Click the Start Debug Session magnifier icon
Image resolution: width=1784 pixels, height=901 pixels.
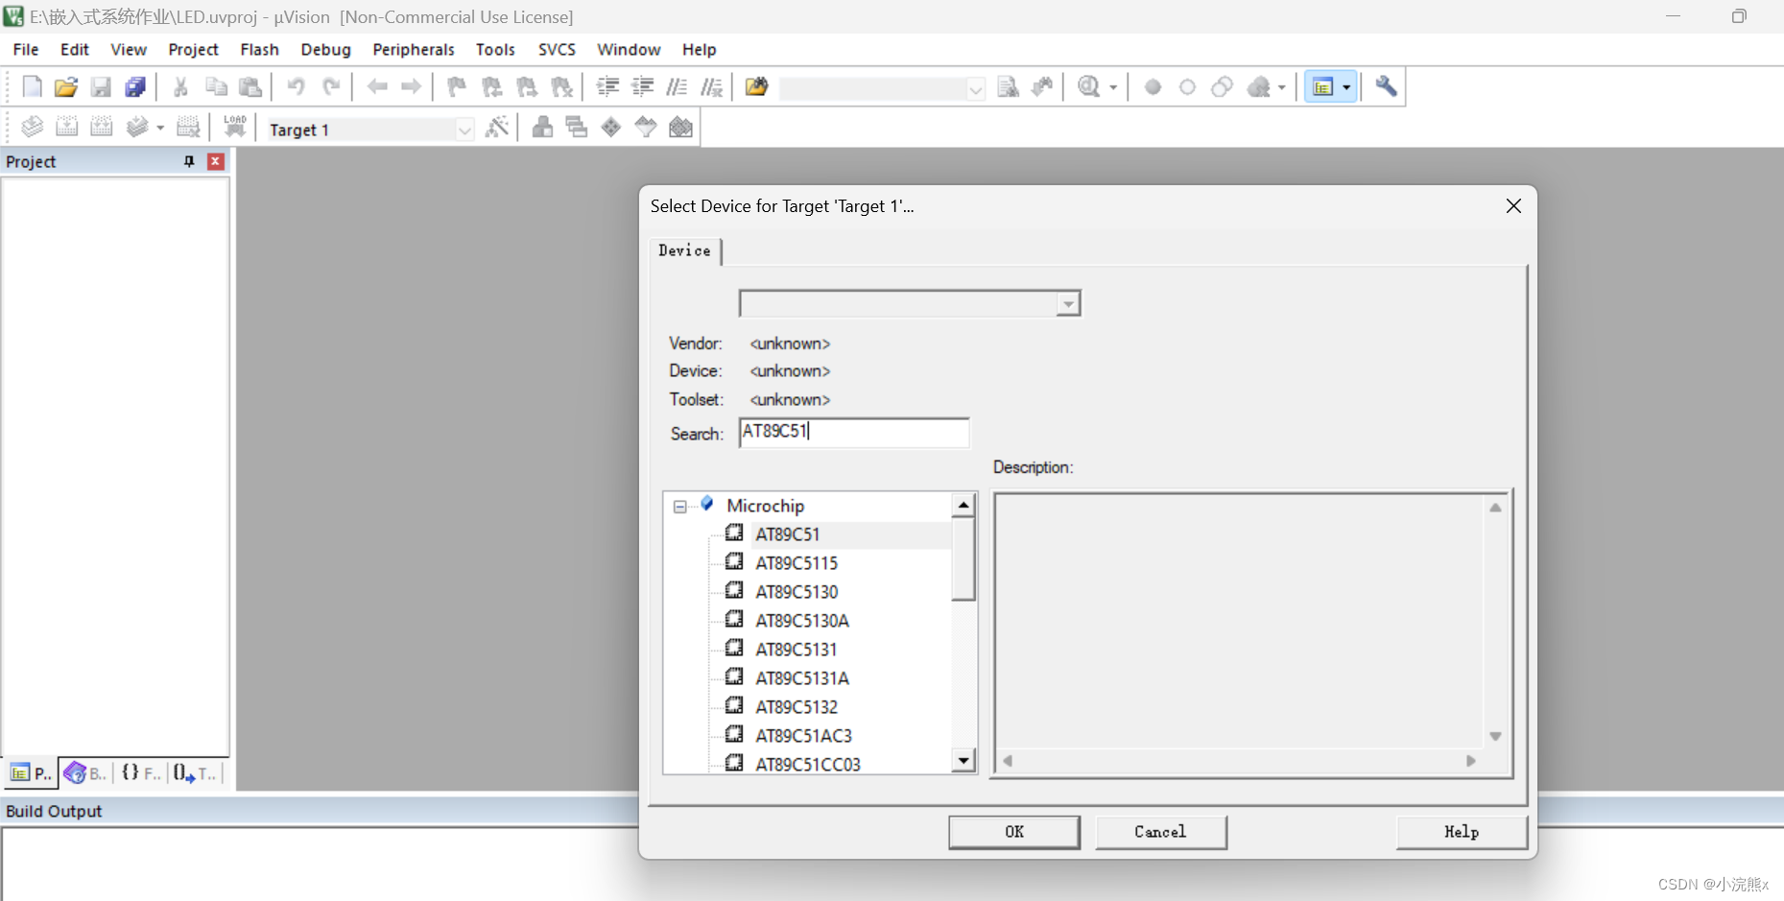coord(1089,87)
